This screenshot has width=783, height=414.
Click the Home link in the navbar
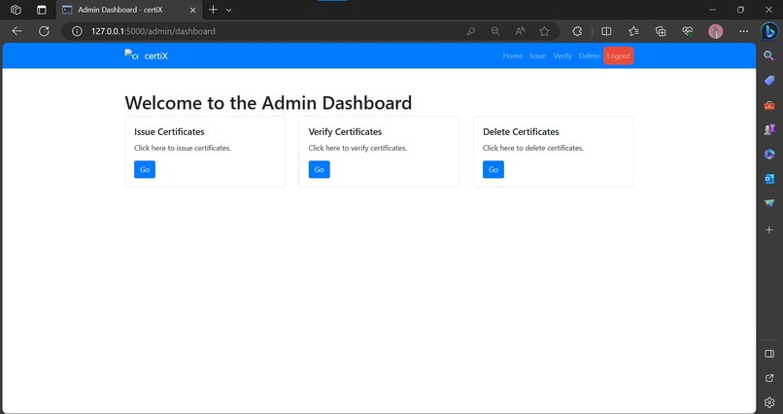pyautogui.click(x=512, y=56)
